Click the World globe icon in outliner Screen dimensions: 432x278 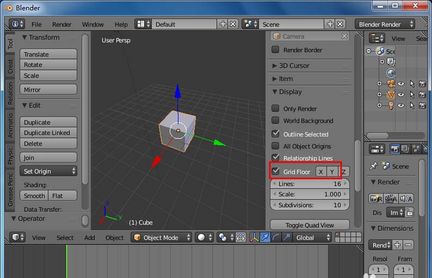[x=390, y=72]
